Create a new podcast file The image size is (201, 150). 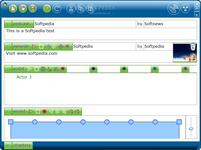(x=13, y=8)
